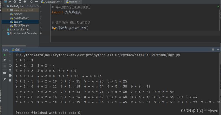Rerun the script with the green play icon
The height and width of the screenshot is (115, 221).
coord(4,55)
